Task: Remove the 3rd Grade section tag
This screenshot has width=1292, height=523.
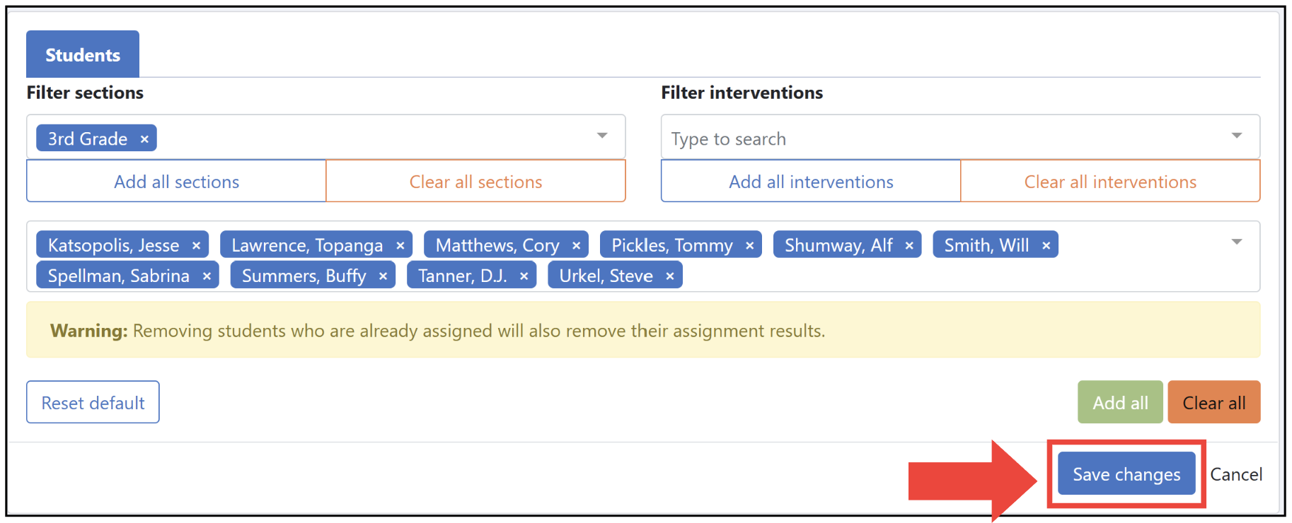Action: pyautogui.click(x=144, y=139)
